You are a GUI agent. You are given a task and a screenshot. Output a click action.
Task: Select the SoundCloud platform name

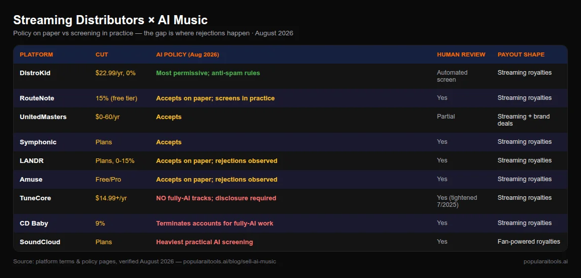tap(40, 242)
